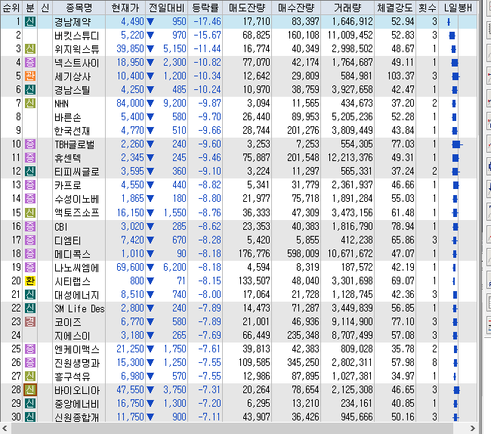Screen dimensions: 491x434
Task: Click the 신 badge beside NHN
Action: [x=30, y=103]
